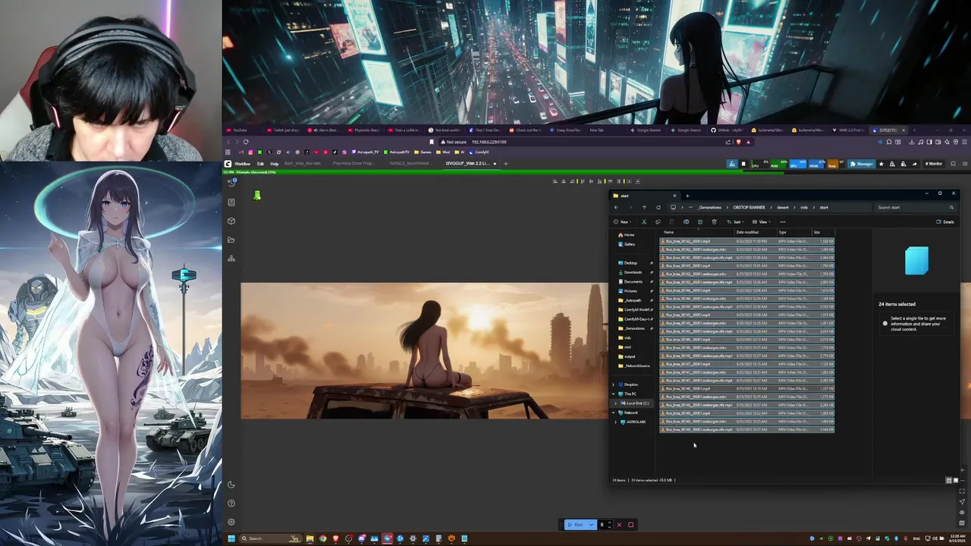Image resolution: width=971 pixels, height=546 pixels.
Task: Open the Home item in File Explorer sidebar
Action: coord(626,235)
